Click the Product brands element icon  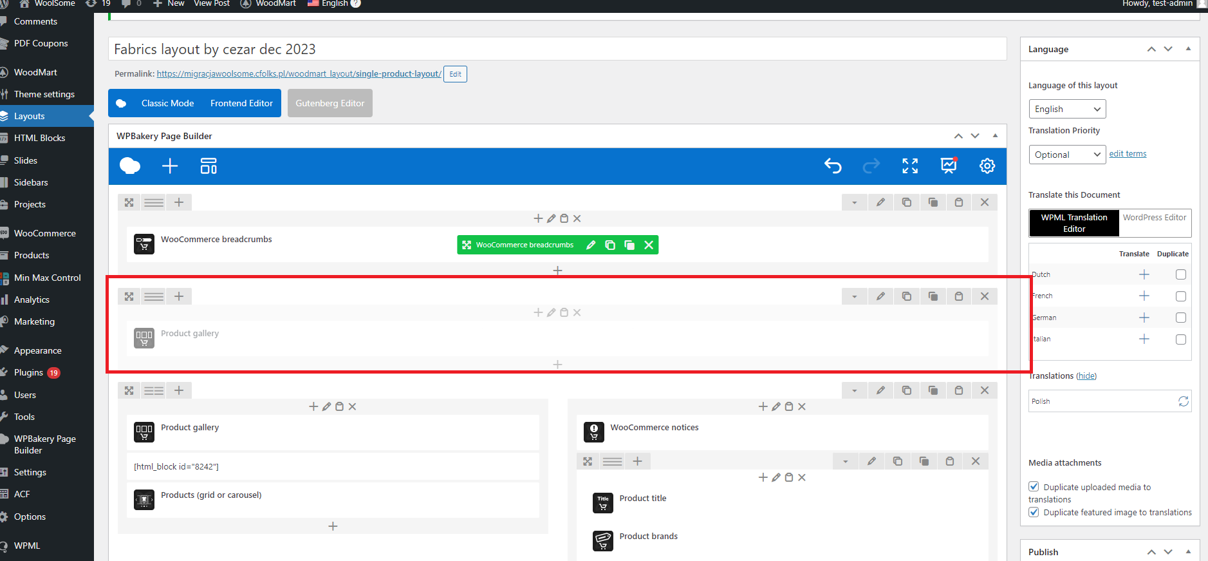[x=603, y=541]
